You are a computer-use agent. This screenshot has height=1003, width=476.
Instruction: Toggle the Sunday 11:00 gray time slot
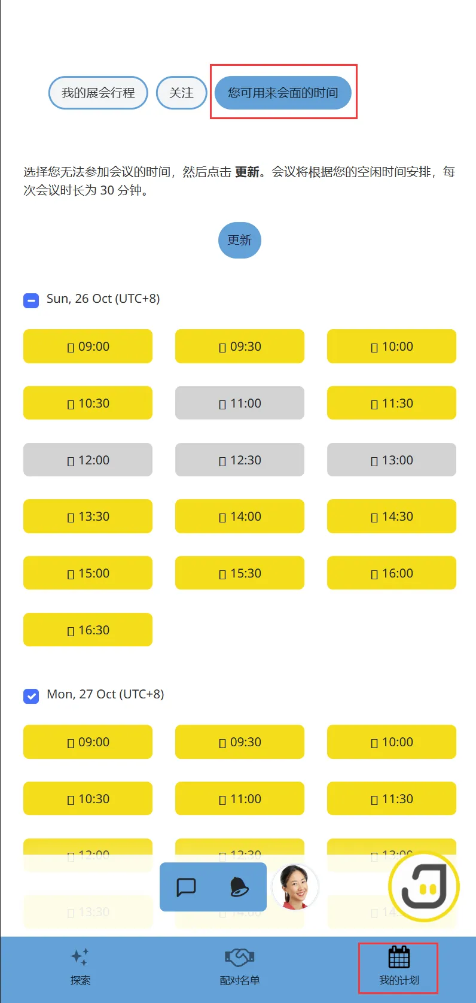240,403
